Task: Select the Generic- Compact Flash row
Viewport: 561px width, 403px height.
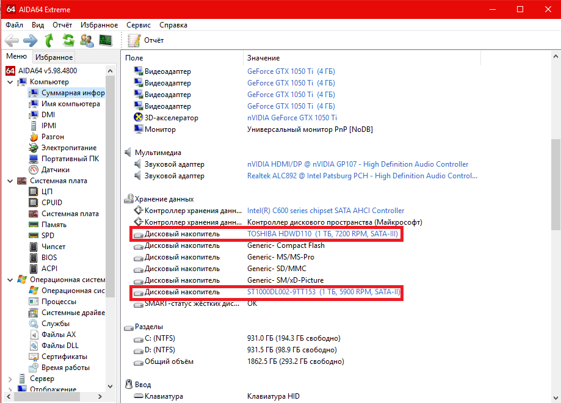Action: click(x=229, y=245)
